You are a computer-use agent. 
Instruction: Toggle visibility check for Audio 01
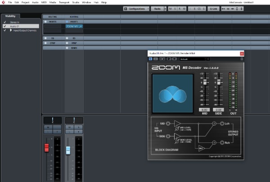[x=4, y=26]
